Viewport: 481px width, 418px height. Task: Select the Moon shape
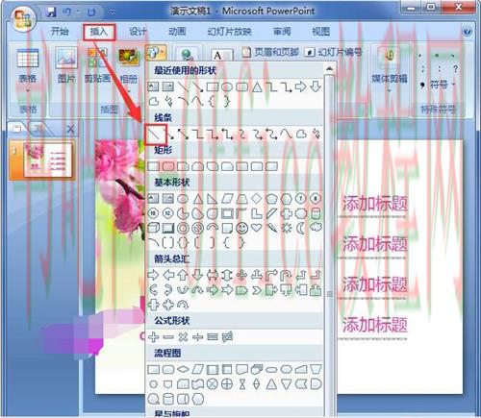pos(301,228)
